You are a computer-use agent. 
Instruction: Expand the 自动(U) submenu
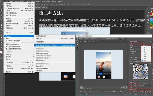coord(19,55)
